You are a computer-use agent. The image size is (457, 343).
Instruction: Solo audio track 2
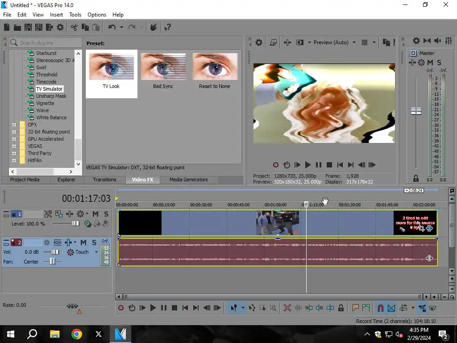coord(94,243)
